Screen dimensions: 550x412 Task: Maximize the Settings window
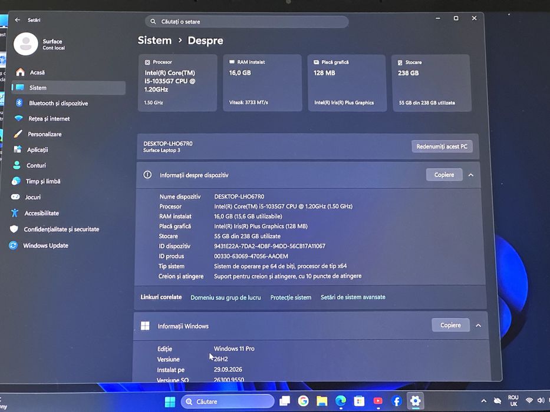(456, 18)
